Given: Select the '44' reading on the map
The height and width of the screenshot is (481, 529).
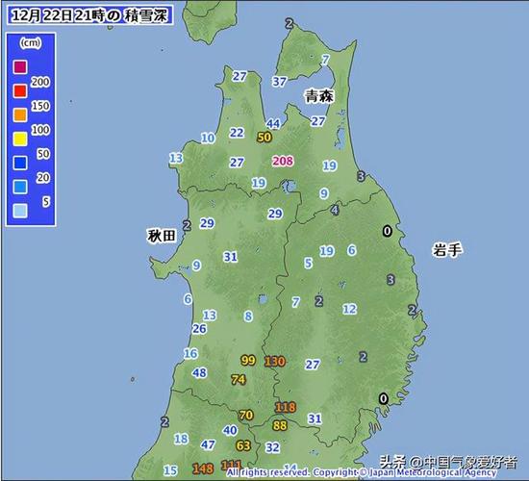Looking at the screenshot, I should [x=273, y=123].
